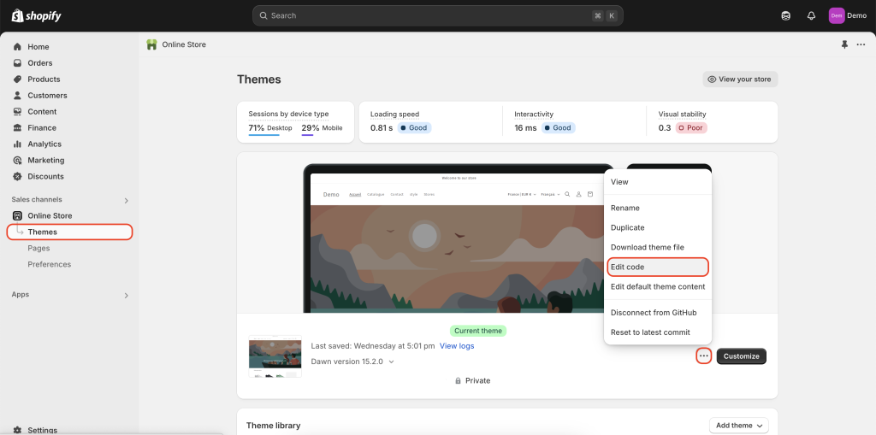876x435 pixels.
Task: Click the theme three-dot actions button
Action: coord(704,356)
